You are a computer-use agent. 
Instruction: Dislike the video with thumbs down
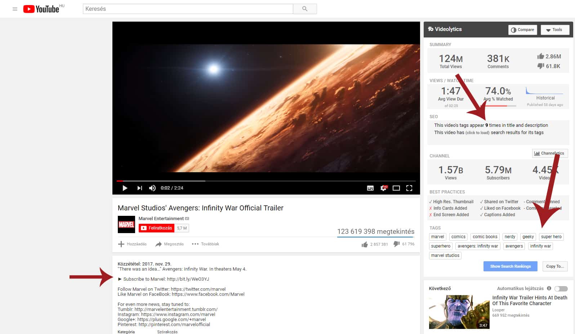point(397,244)
